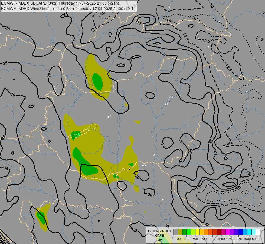The height and width of the screenshot is (244, 265).
Task: Click the CAPE label in the legend
Action: (x=160, y=236)
